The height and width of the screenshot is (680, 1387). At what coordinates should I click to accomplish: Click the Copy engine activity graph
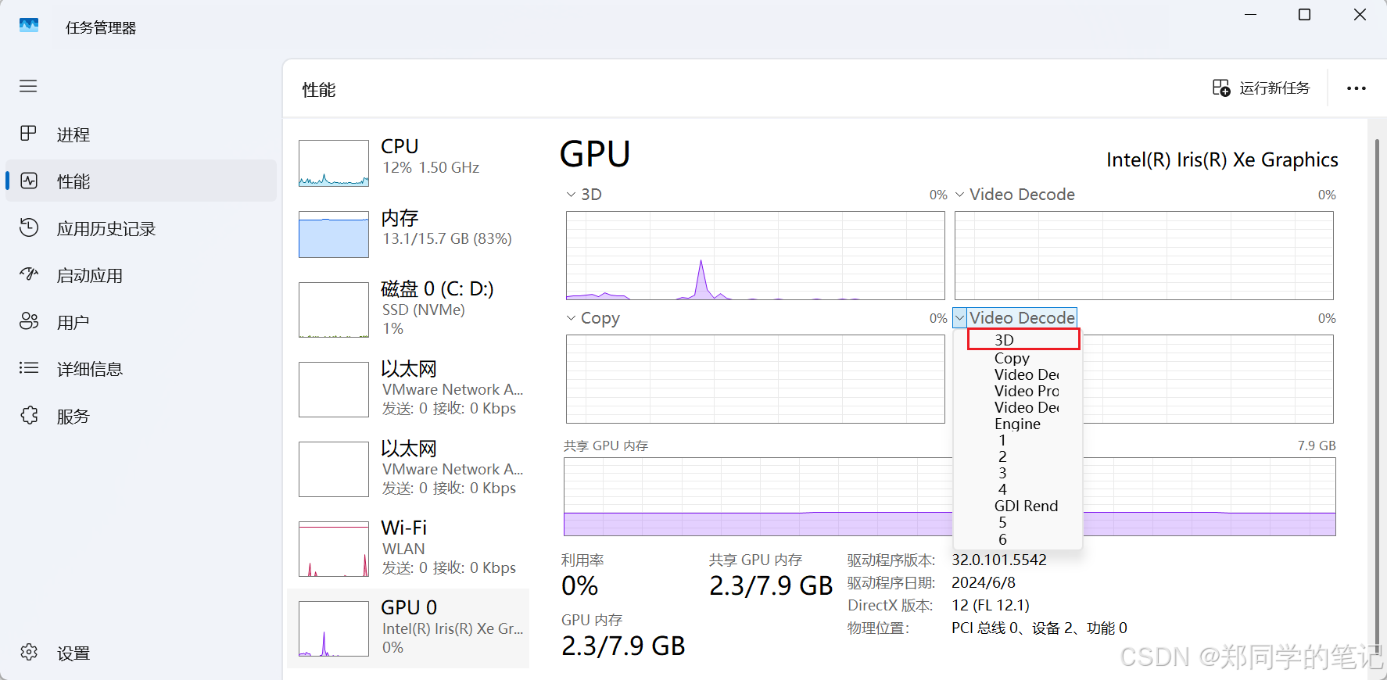(x=755, y=379)
